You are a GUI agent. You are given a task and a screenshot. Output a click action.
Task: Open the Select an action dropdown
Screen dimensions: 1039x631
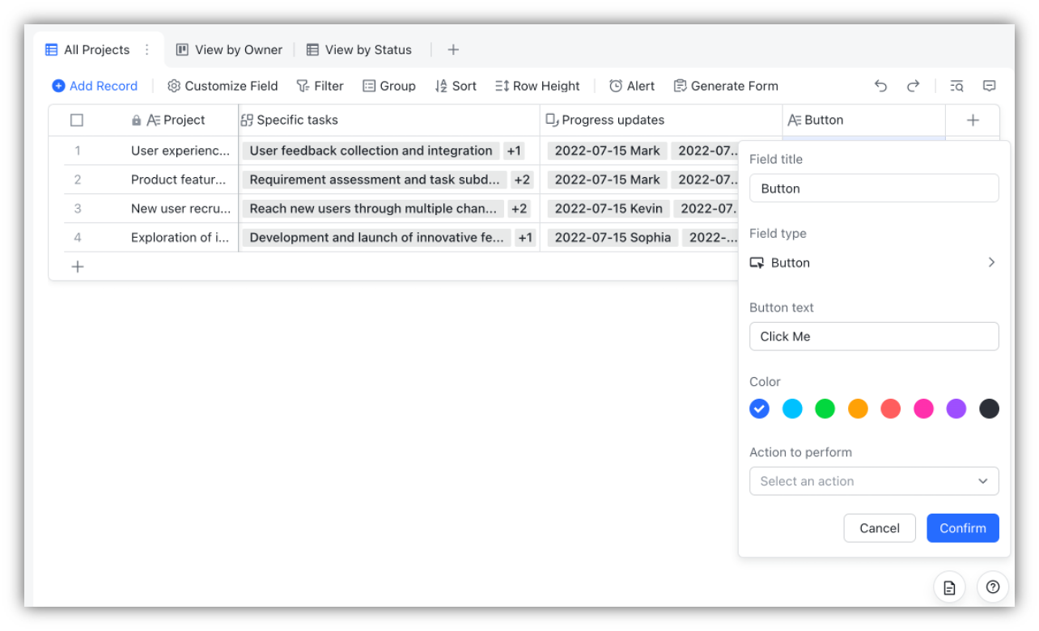click(874, 481)
